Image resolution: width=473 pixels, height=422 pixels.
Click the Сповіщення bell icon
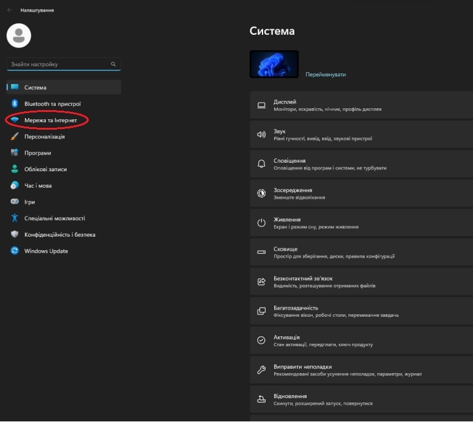pos(261,164)
